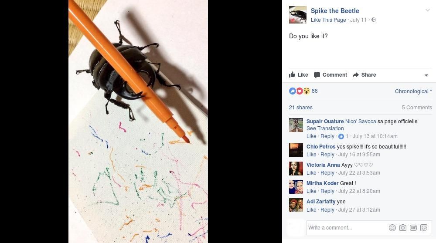The width and height of the screenshot is (436, 243).
Task: Click the public globe audience icon
Action: tap(374, 20)
